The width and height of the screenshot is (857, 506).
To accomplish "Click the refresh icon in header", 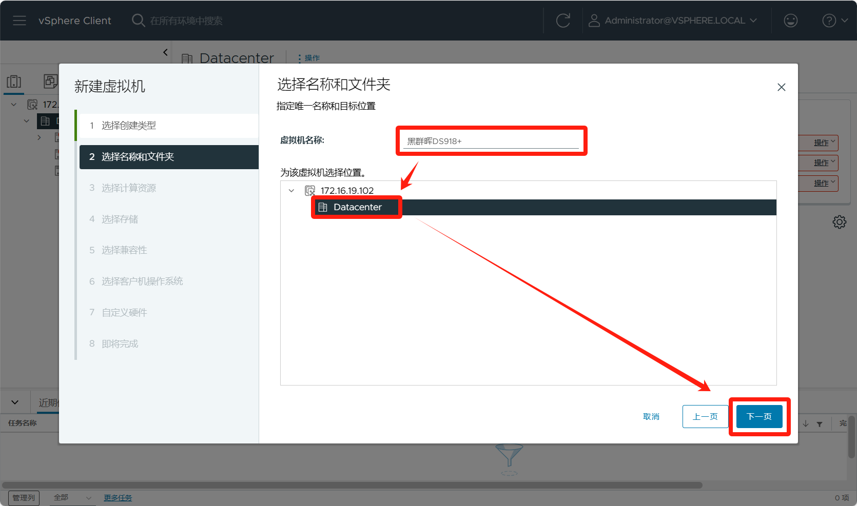I will 563,21.
